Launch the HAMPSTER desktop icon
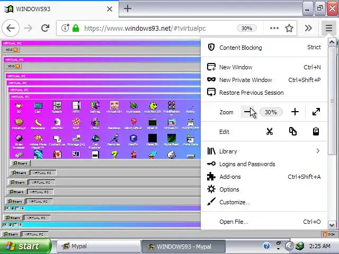 pos(191,124)
